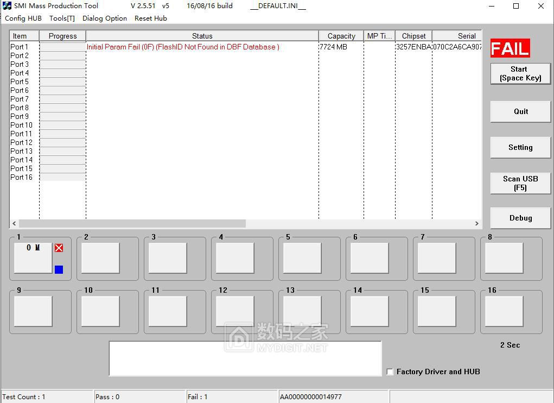
Task: Enable Factory Driver and HUB checkbox
Action: [x=390, y=371]
